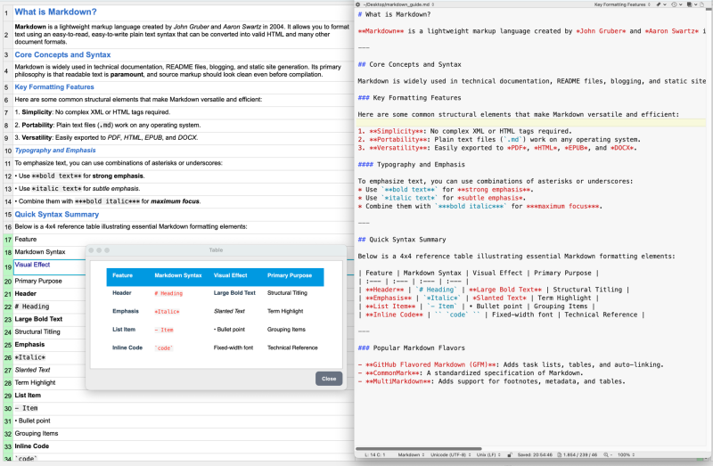Click the Feature column header in the Table dialog
This screenshot has height=466, width=713.
(x=122, y=275)
